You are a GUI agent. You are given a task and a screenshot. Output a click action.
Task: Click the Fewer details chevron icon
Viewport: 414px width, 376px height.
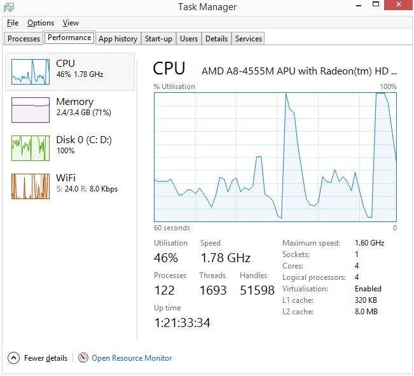pyautogui.click(x=14, y=358)
